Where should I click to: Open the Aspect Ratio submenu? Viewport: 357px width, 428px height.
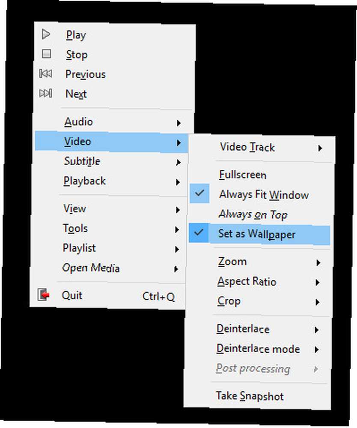pyautogui.click(x=247, y=282)
